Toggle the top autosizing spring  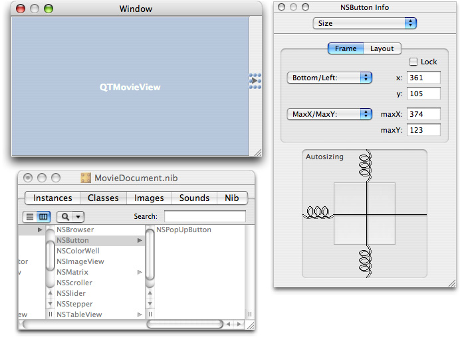pos(366,166)
